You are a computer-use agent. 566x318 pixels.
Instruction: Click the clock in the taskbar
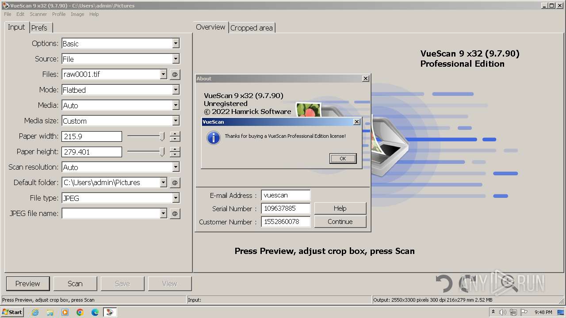click(x=543, y=312)
